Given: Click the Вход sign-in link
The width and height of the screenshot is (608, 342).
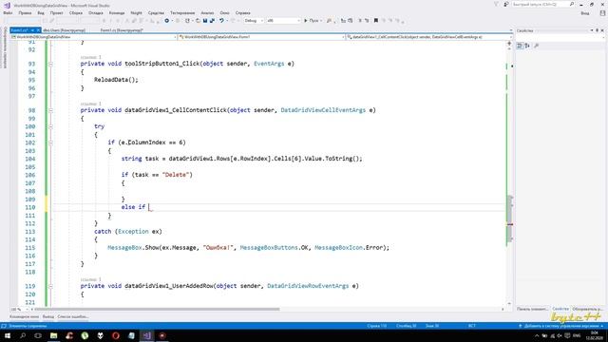Looking at the screenshot, I should (x=585, y=13).
